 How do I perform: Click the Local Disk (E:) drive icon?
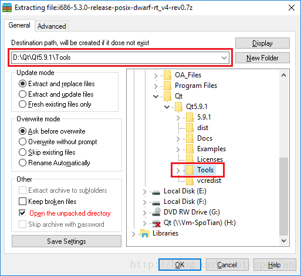click(156, 192)
